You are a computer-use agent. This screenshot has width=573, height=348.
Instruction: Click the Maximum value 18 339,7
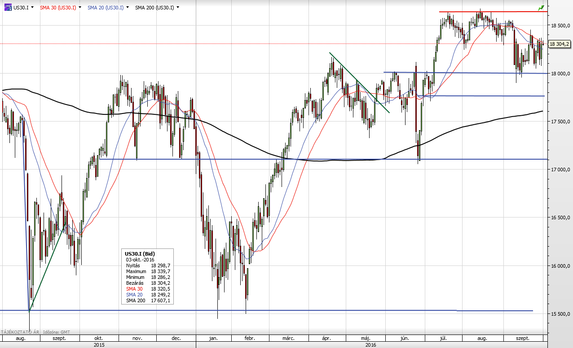(160, 271)
